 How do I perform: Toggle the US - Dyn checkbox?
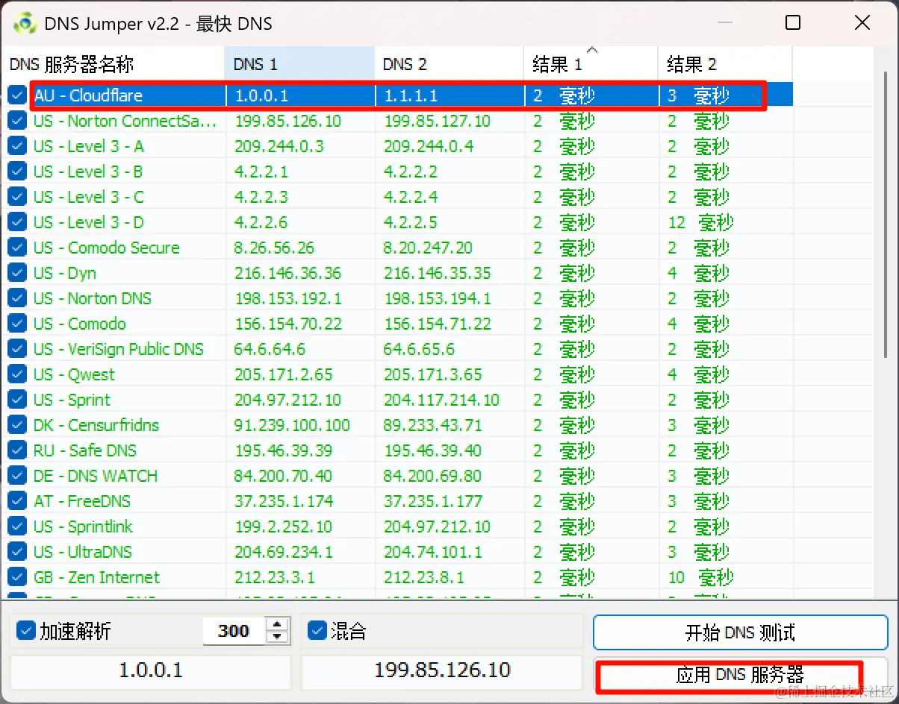[17, 273]
